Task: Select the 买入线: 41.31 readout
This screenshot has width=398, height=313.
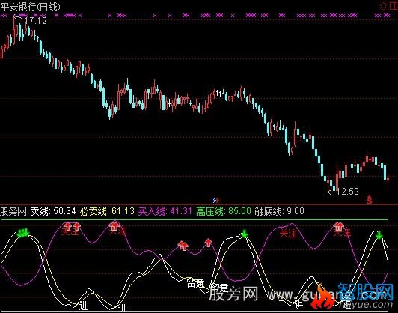Action: [x=165, y=211]
